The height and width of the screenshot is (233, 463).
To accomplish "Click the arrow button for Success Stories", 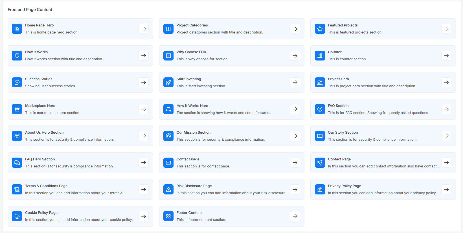I will (144, 82).
